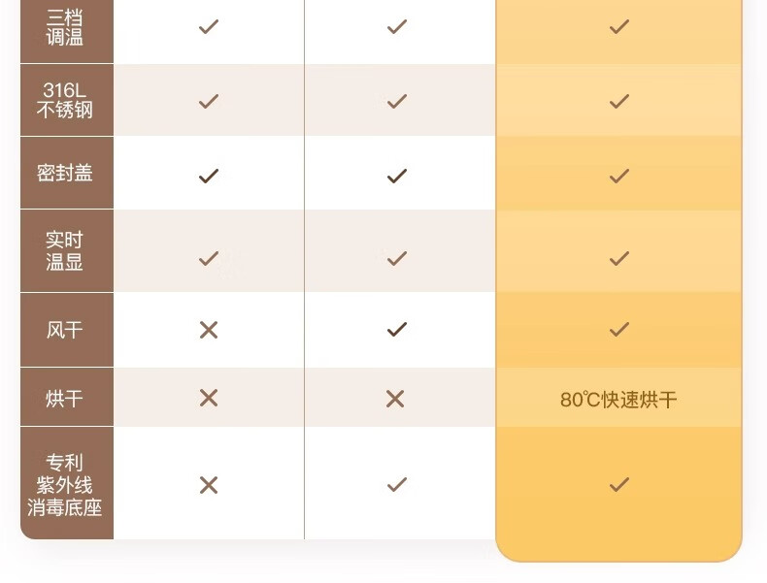Click the middle-column X mark for 烘干
This screenshot has height=583, width=767.
[395, 399]
